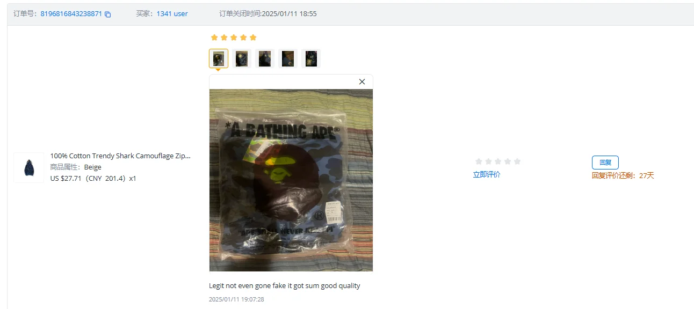
Task: Select the third review photo thumbnail
Action: pyautogui.click(x=265, y=58)
